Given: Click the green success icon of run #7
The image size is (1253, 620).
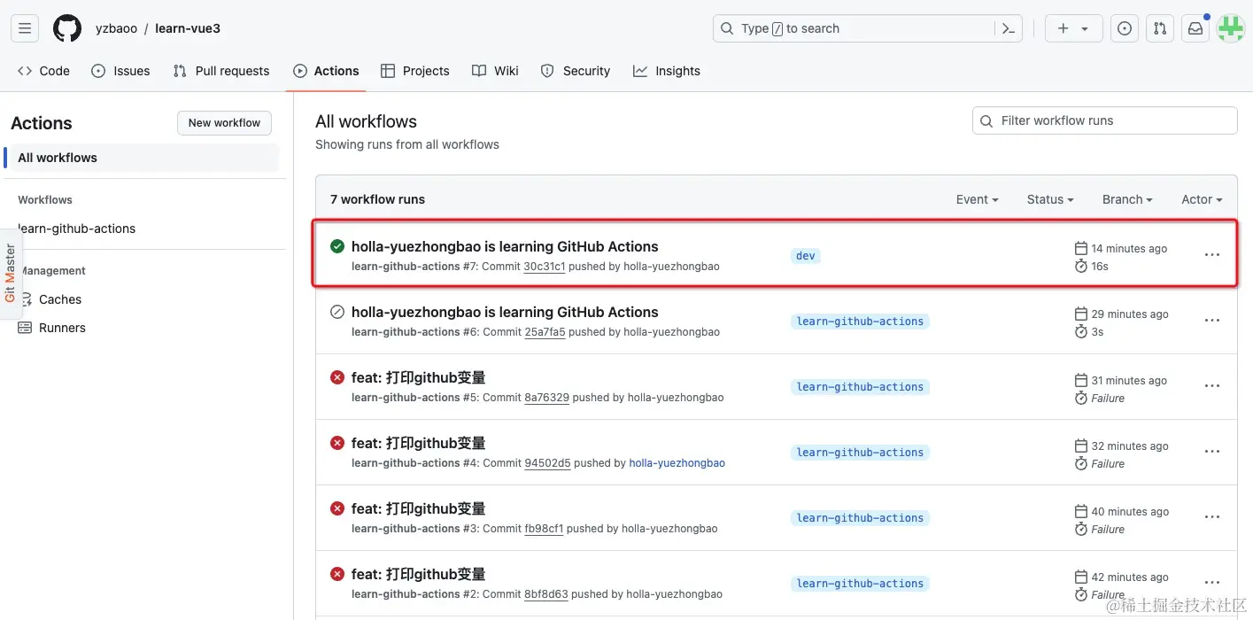Looking at the screenshot, I should tap(337, 246).
